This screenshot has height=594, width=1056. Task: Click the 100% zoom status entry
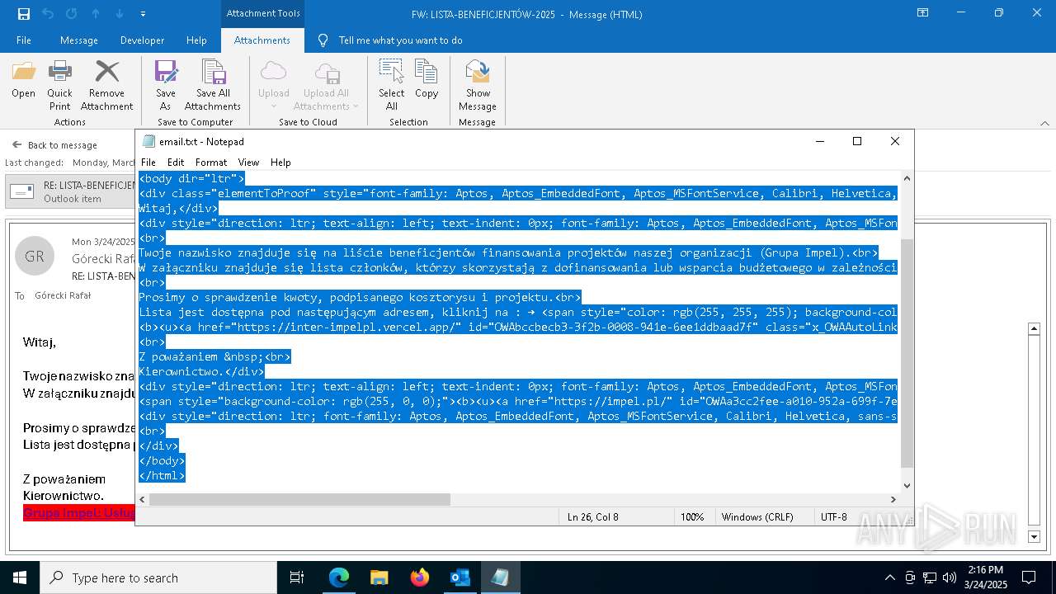pos(691,517)
